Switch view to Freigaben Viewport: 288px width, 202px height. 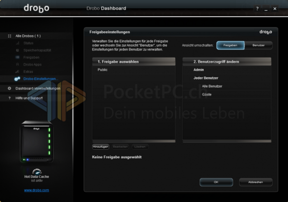[230, 45]
